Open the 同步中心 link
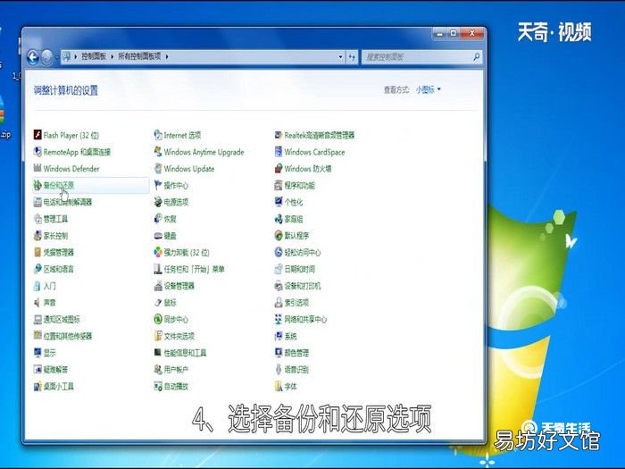Screen dimensions: 625x469 (176, 320)
